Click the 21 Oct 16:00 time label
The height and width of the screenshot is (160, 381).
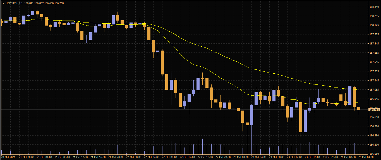coord(98,157)
